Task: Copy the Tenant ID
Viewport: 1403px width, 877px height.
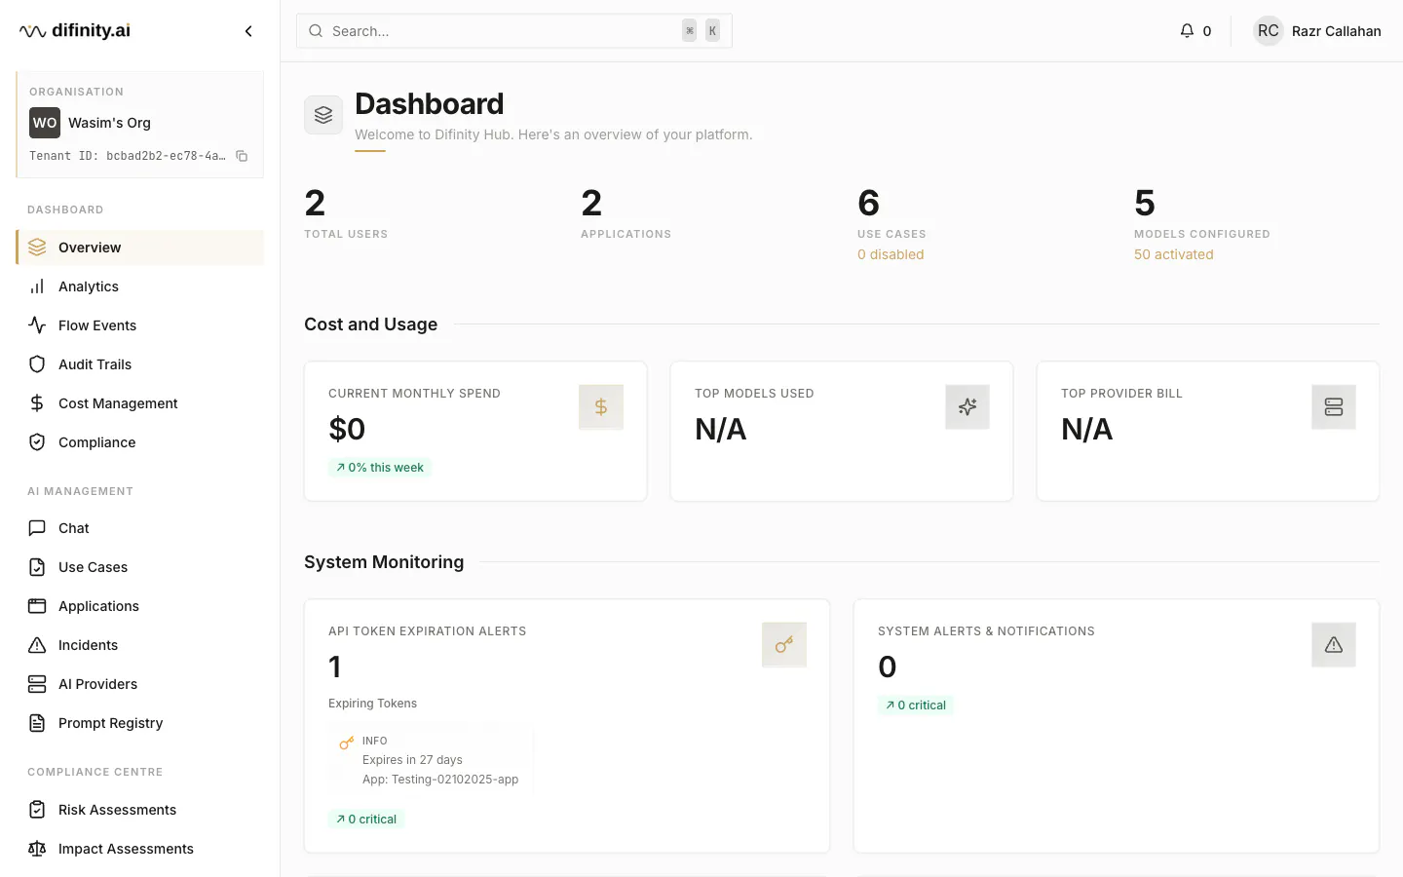Action: click(x=242, y=156)
